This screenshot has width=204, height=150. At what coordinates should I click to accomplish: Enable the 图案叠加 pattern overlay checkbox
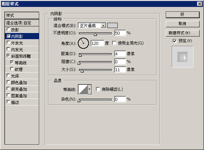tap(8, 95)
